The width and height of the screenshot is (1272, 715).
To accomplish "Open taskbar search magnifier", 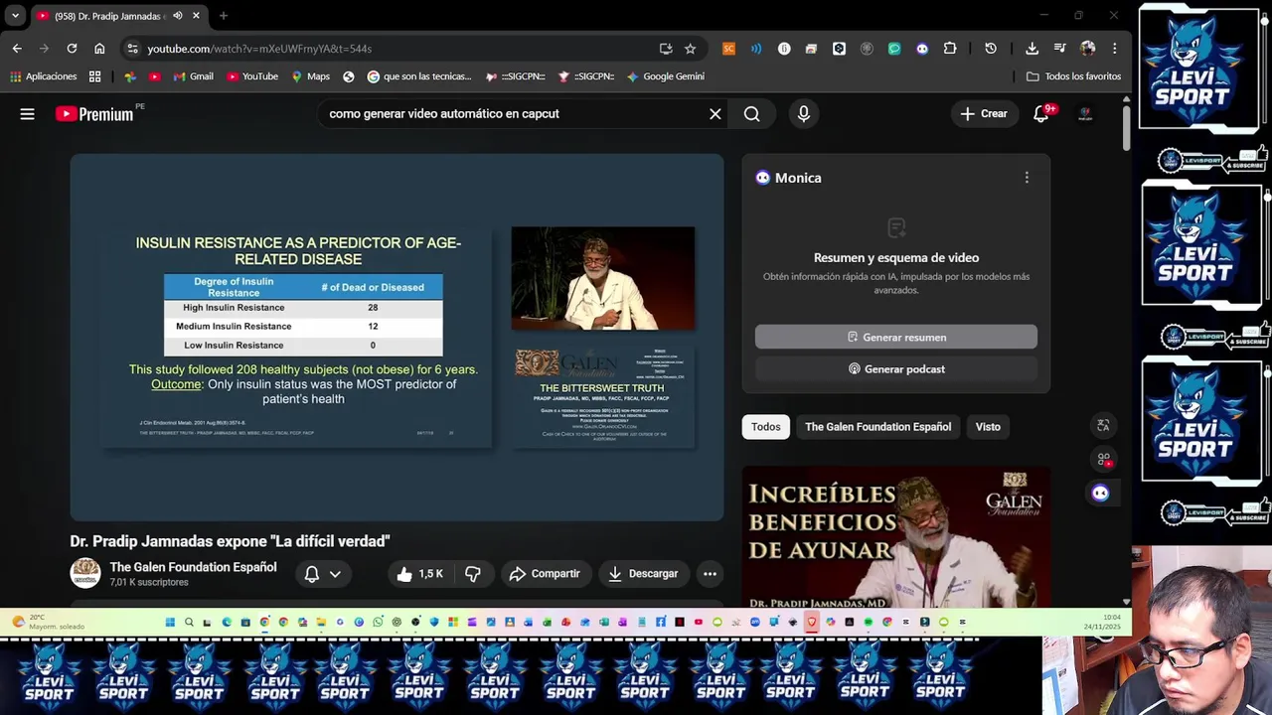I will 188,623.
